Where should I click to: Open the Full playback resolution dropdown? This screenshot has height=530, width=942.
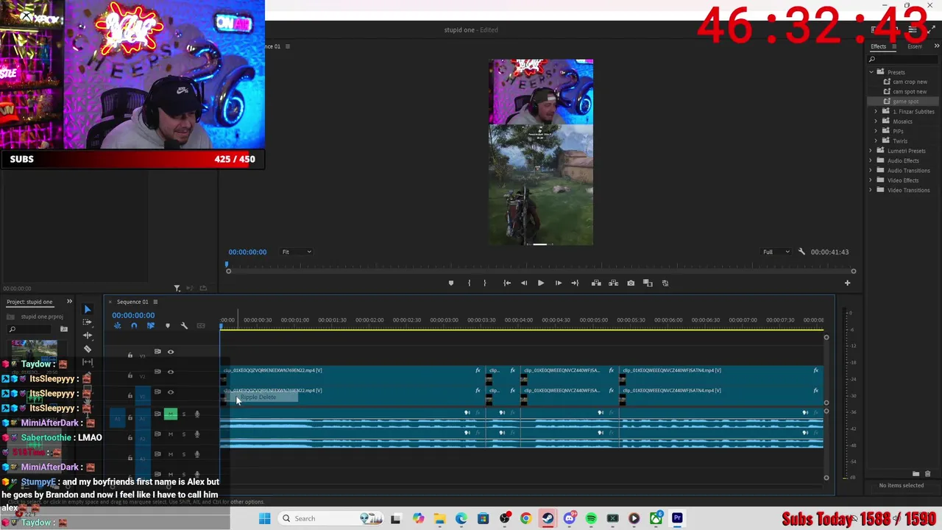(776, 252)
